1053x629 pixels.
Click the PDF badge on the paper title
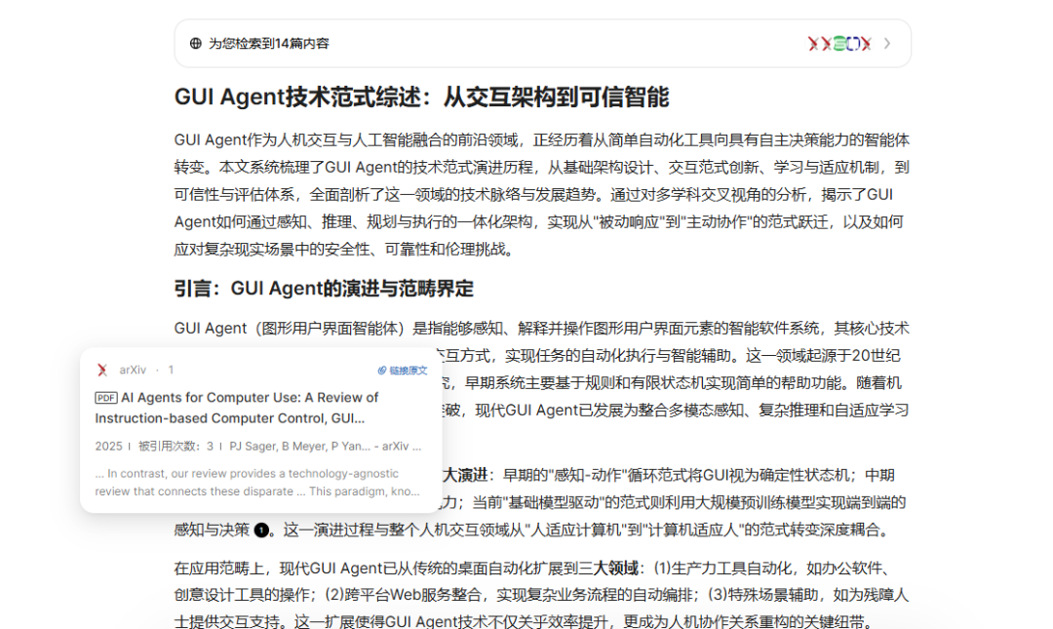(106, 398)
